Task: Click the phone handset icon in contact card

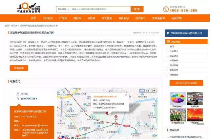Action: [x=18, y=98]
